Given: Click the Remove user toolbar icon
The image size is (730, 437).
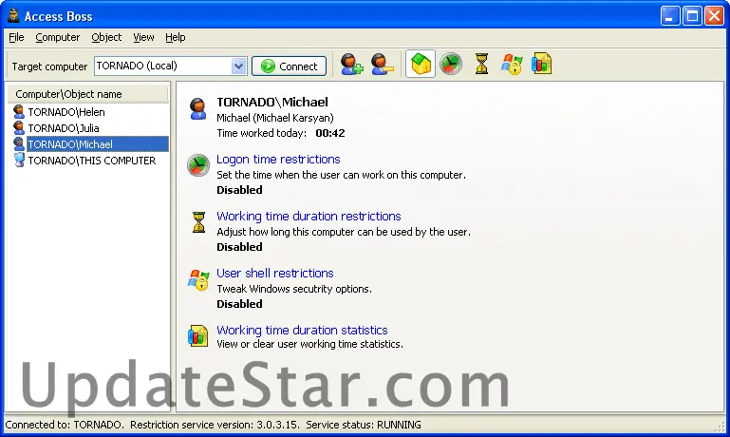Looking at the screenshot, I should (383, 65).
